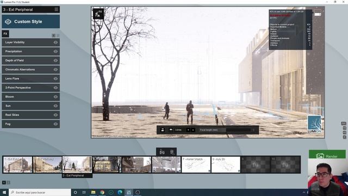This screenshot has width=348, height=196.
Task: Click the second camera height arrow button
Action: point(193,130)
